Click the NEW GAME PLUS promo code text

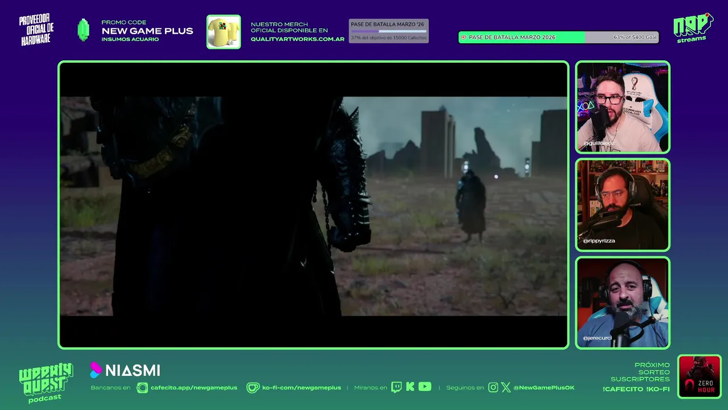click(147, 31)
